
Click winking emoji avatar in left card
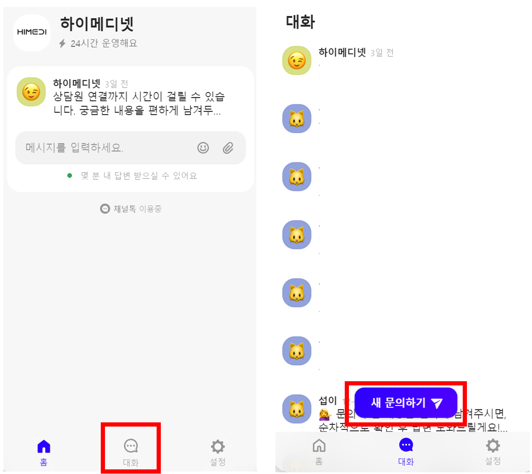click(x=31, y=92)
